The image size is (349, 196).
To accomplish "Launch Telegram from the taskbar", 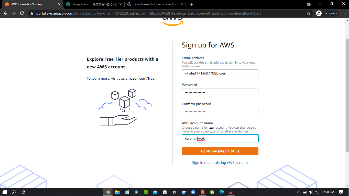I will (x=136, y=192).
